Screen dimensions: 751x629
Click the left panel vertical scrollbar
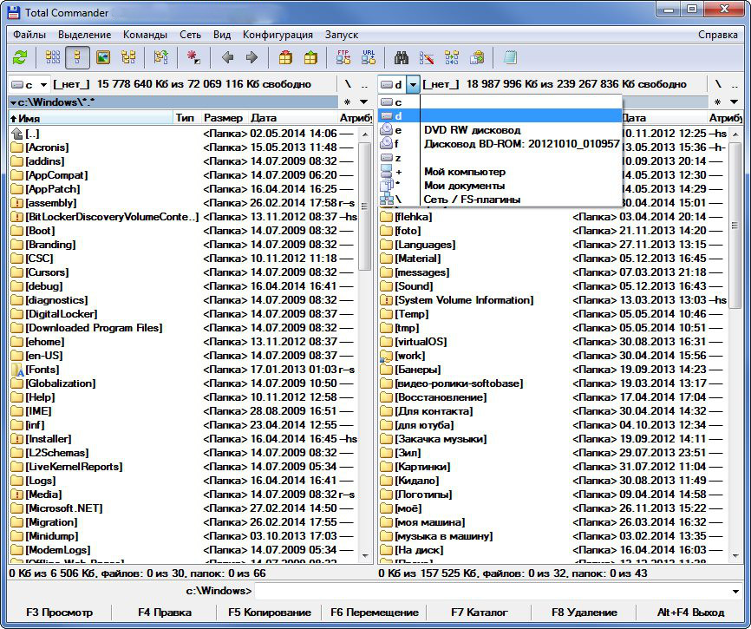point(365,347)
